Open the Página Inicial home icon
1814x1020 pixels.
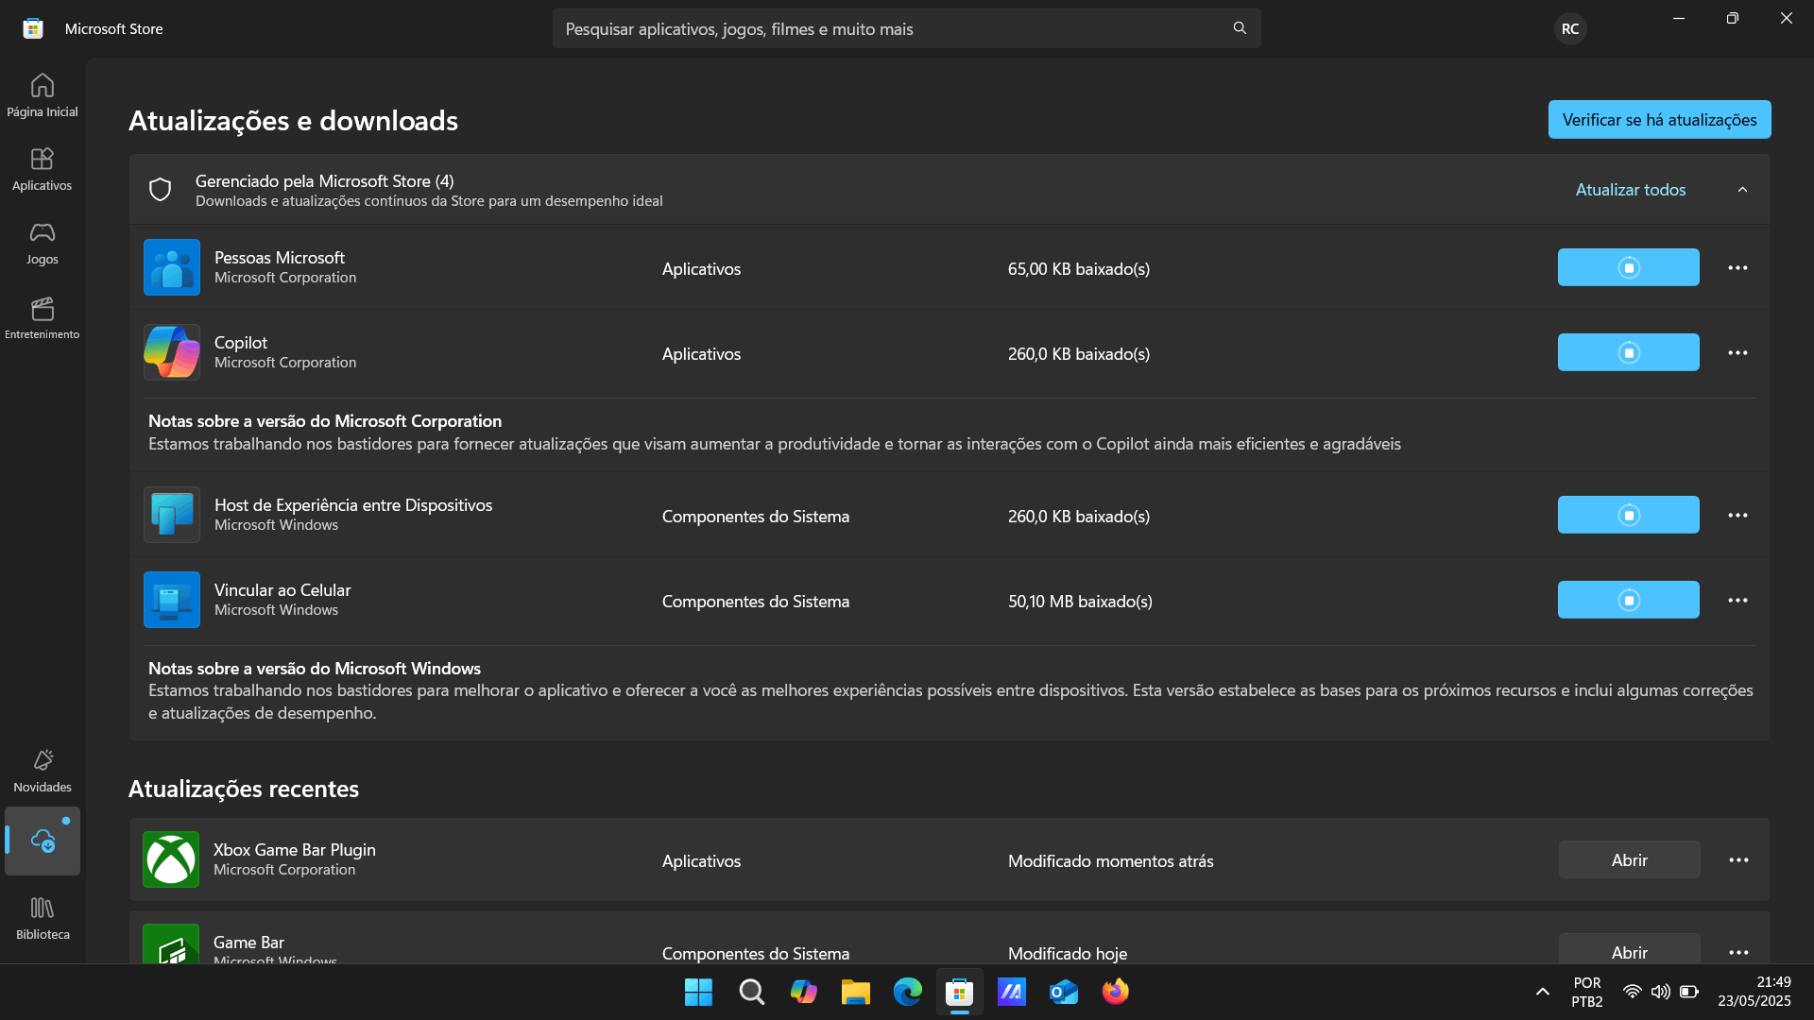click(43, 95)
